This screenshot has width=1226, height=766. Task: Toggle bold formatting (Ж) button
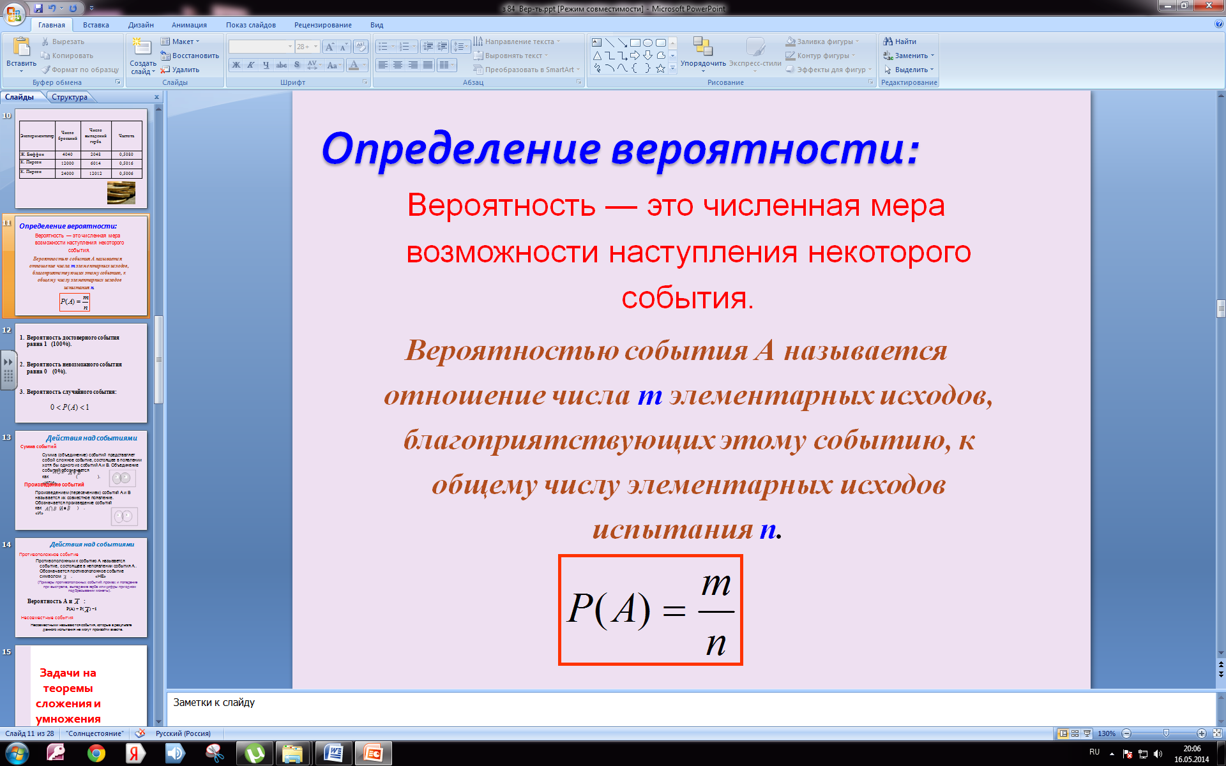pos(236,65)
